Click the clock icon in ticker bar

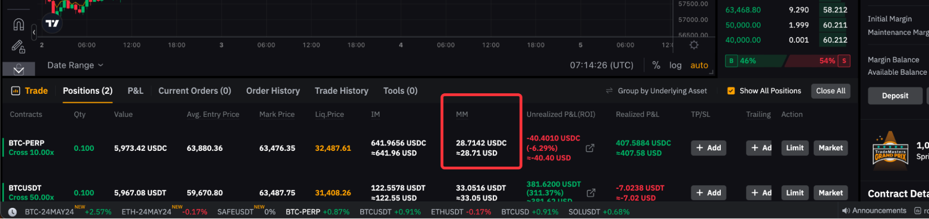(x=13, y=212)
